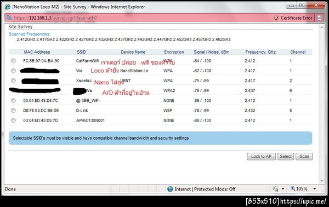Click the AP950138N001 SSID text

90,120
